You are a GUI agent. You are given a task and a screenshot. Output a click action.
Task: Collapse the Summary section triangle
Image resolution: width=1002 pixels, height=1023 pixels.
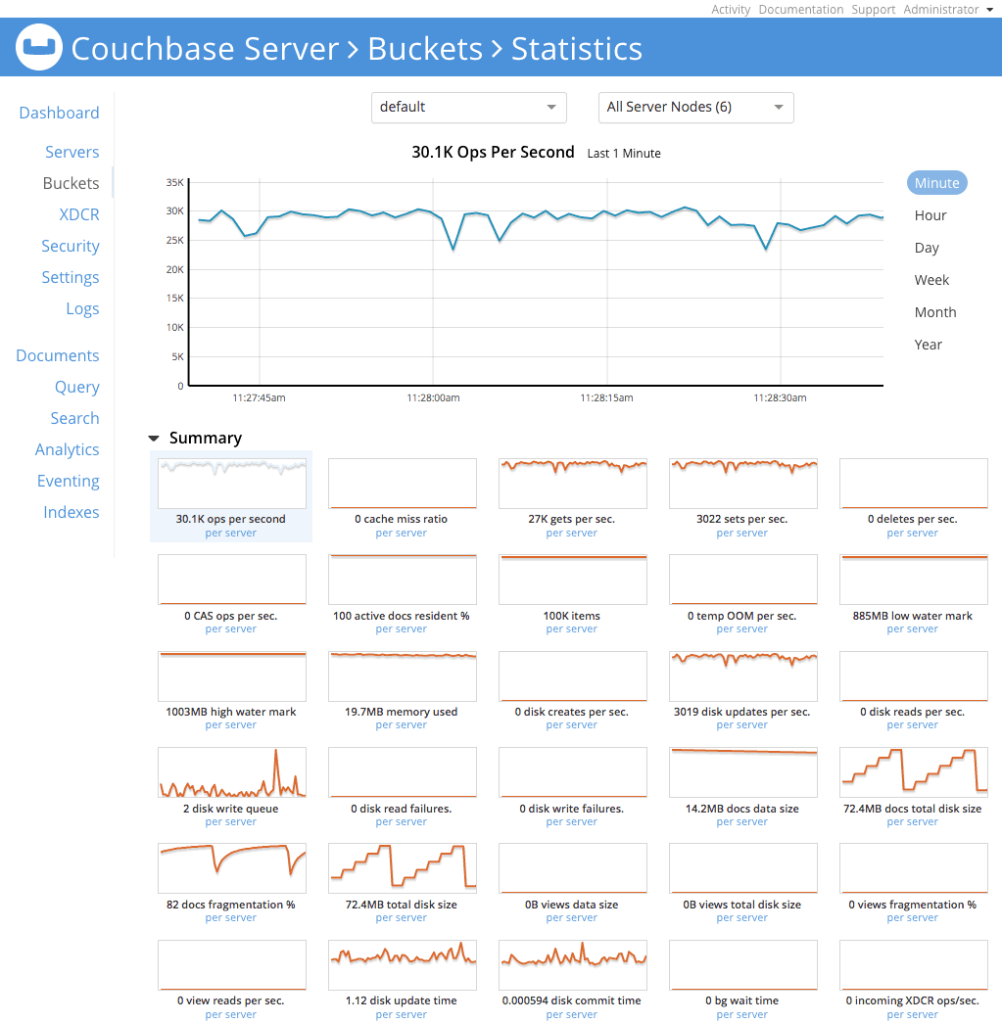tap(154, 439)
